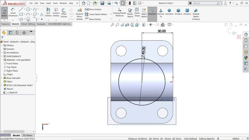Switch to the Direct Editing tab
This screenshot has height=140, width=249.
(28, 24)
